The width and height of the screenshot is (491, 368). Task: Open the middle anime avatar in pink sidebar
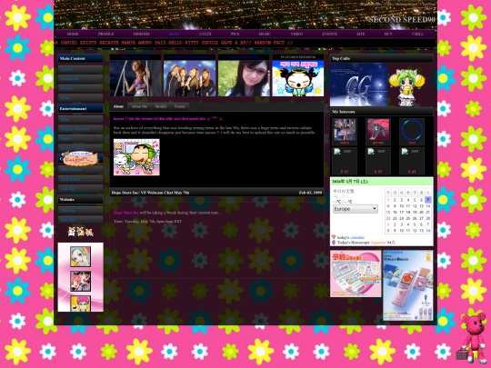click(81, 282)
